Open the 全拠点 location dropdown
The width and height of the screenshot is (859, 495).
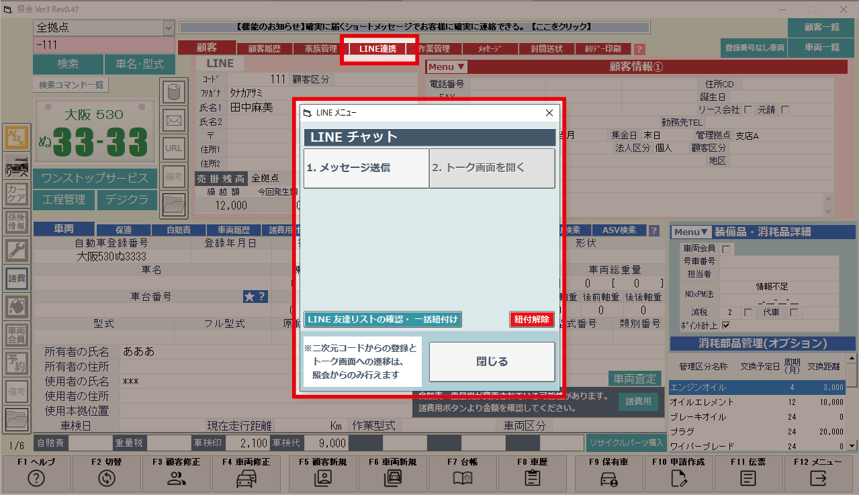pyautogui.click(x=168, y=28)
